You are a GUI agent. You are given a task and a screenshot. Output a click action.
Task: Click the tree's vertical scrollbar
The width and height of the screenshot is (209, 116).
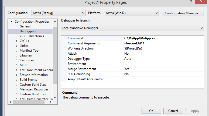point(55,54)
